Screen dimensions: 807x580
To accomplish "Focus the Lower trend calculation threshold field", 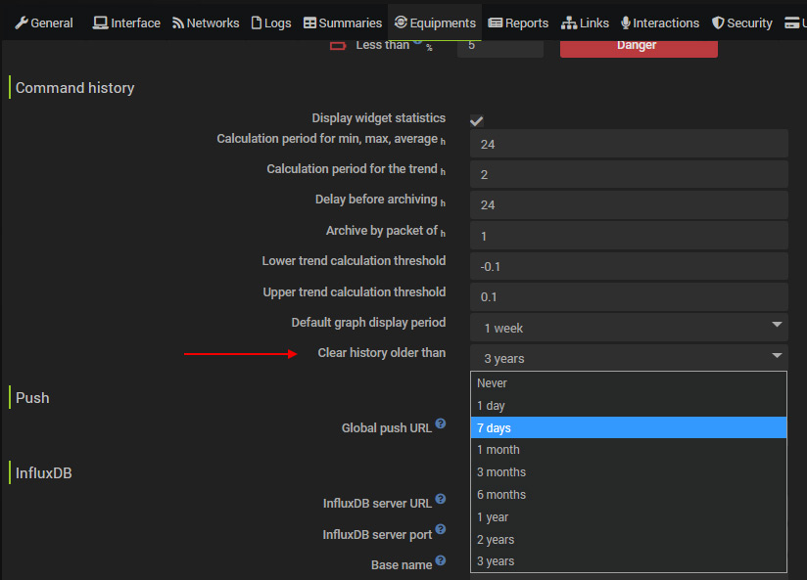I will pyautogui.click(x=629, y=266).
